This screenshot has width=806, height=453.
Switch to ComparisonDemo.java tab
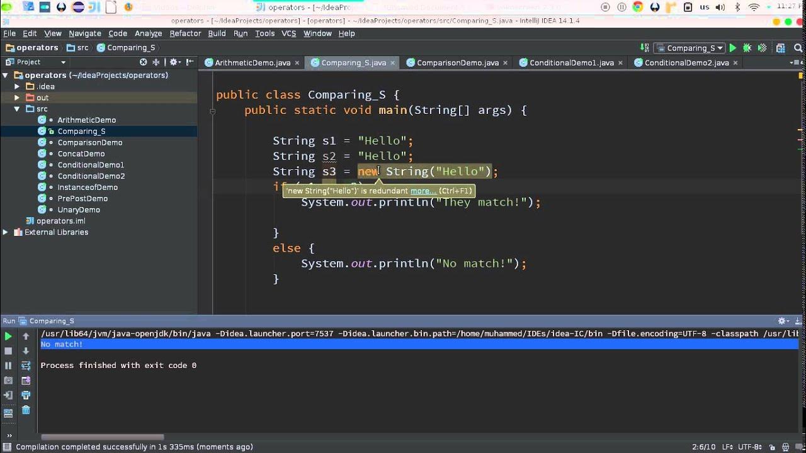point(458,63)
